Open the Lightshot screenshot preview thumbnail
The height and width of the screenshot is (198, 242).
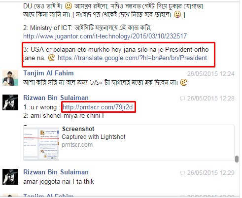[x=41, y=143]
